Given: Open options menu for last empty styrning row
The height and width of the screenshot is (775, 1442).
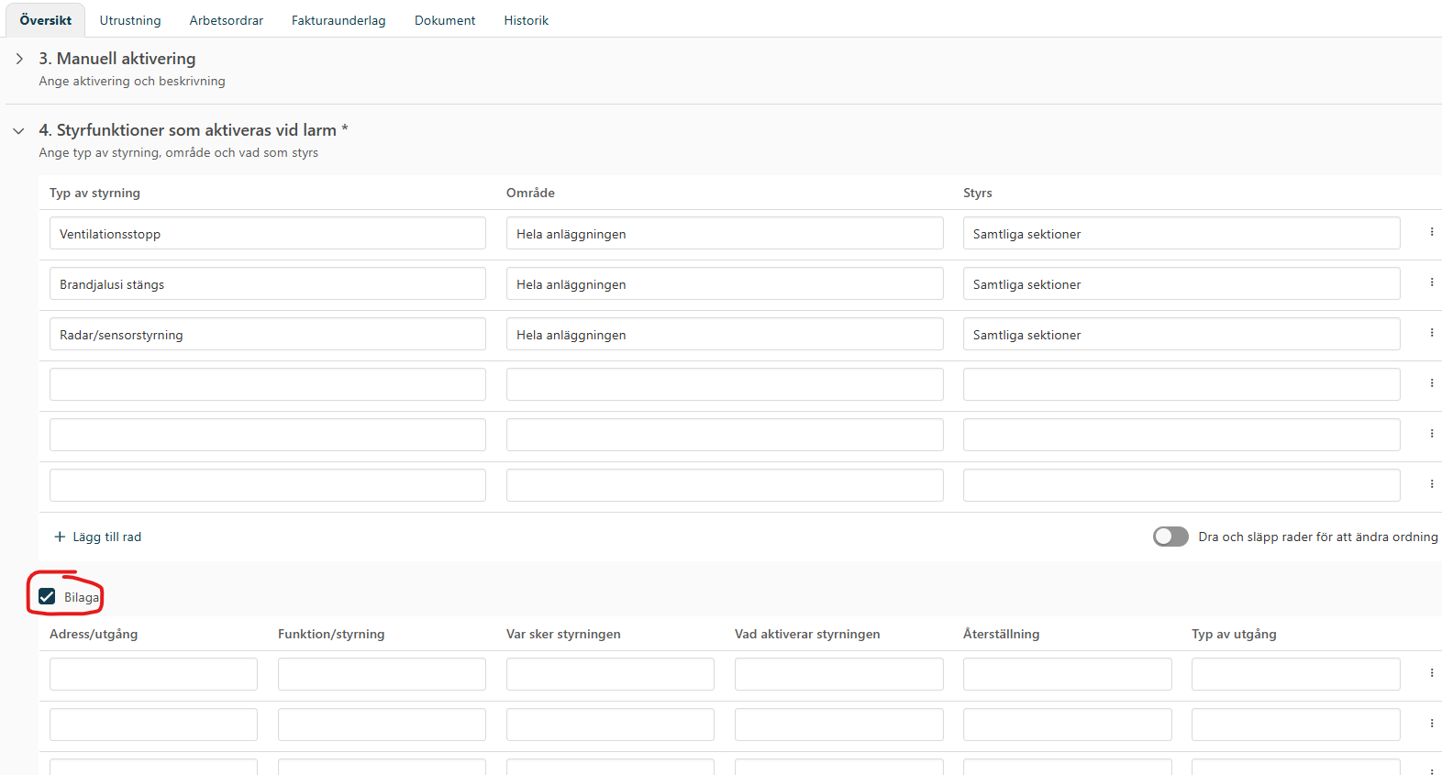Looking at the screenshot, I should [x=1431, y=484].
